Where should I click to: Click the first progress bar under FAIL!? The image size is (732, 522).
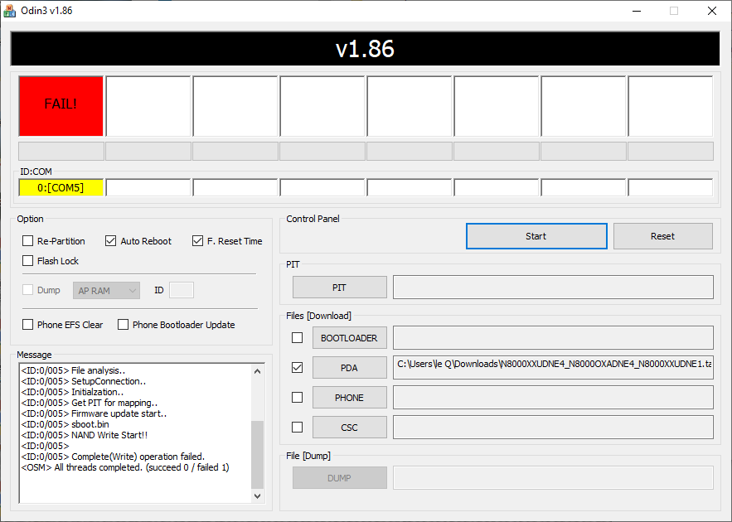pyautogui.click(x=61, y=151)
